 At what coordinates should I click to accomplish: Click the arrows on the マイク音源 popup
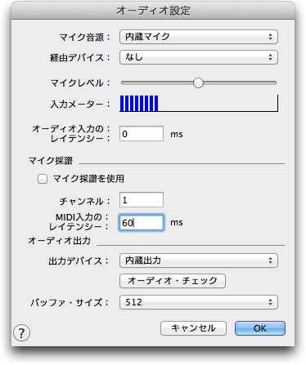[270, 37]
